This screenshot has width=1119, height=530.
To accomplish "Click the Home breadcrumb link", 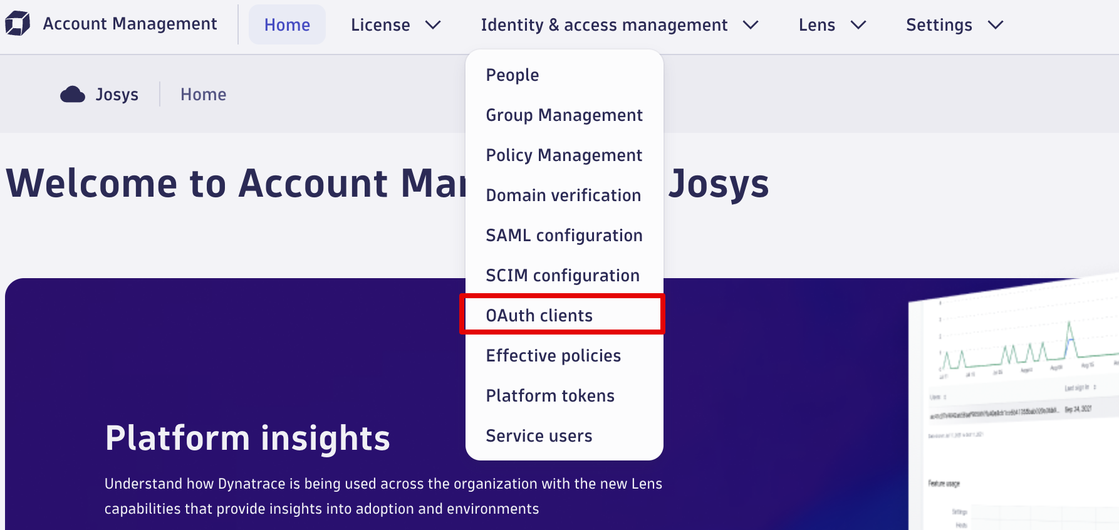I will coord(203,95).
